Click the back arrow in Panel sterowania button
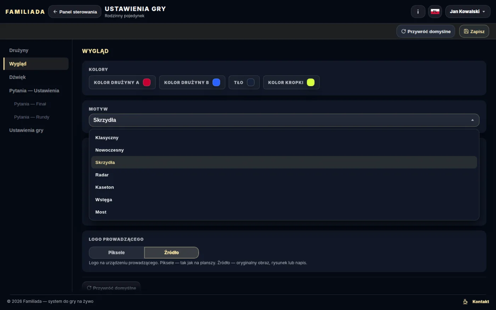The image size is (496, 310). coord(55,12)
